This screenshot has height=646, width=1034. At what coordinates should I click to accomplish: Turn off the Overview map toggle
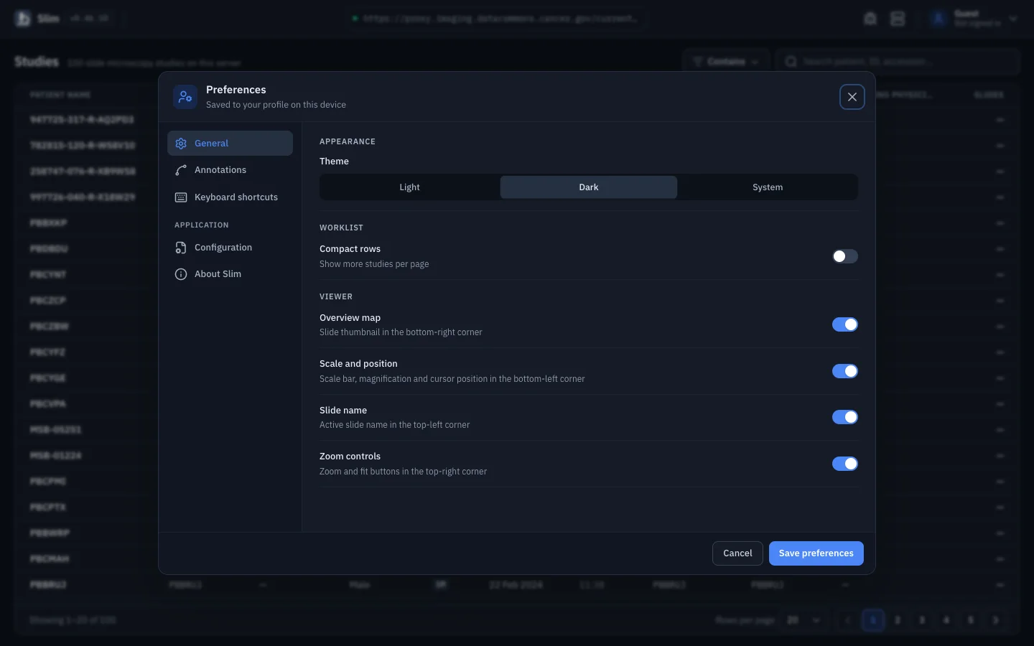[x=845, y=324]
